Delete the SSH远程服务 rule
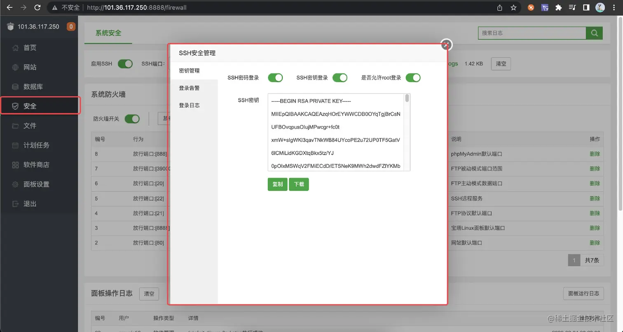Image resolution: width=623 pixels, height=332 pixels. (x=595, y=198)
